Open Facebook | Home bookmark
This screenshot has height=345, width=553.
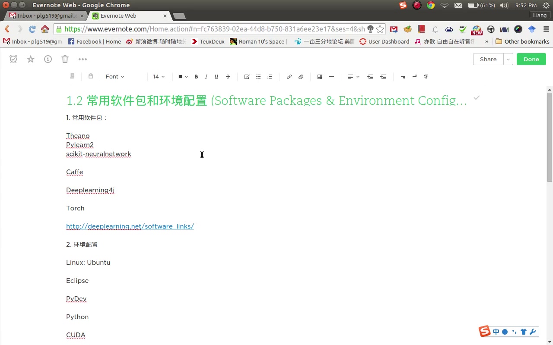point(94,41)
